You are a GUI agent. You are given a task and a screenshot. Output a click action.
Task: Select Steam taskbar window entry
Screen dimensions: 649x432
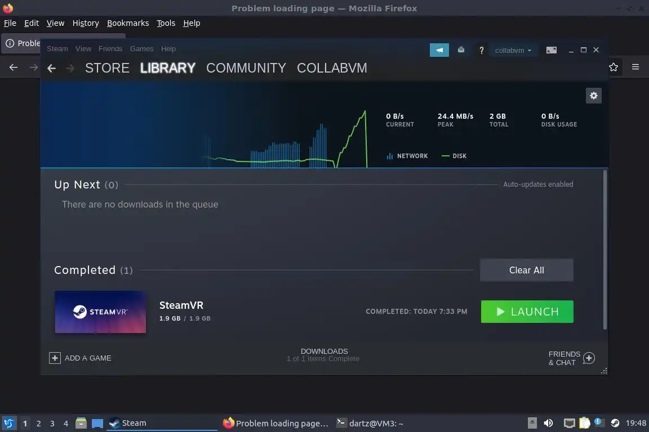(162, 423)
